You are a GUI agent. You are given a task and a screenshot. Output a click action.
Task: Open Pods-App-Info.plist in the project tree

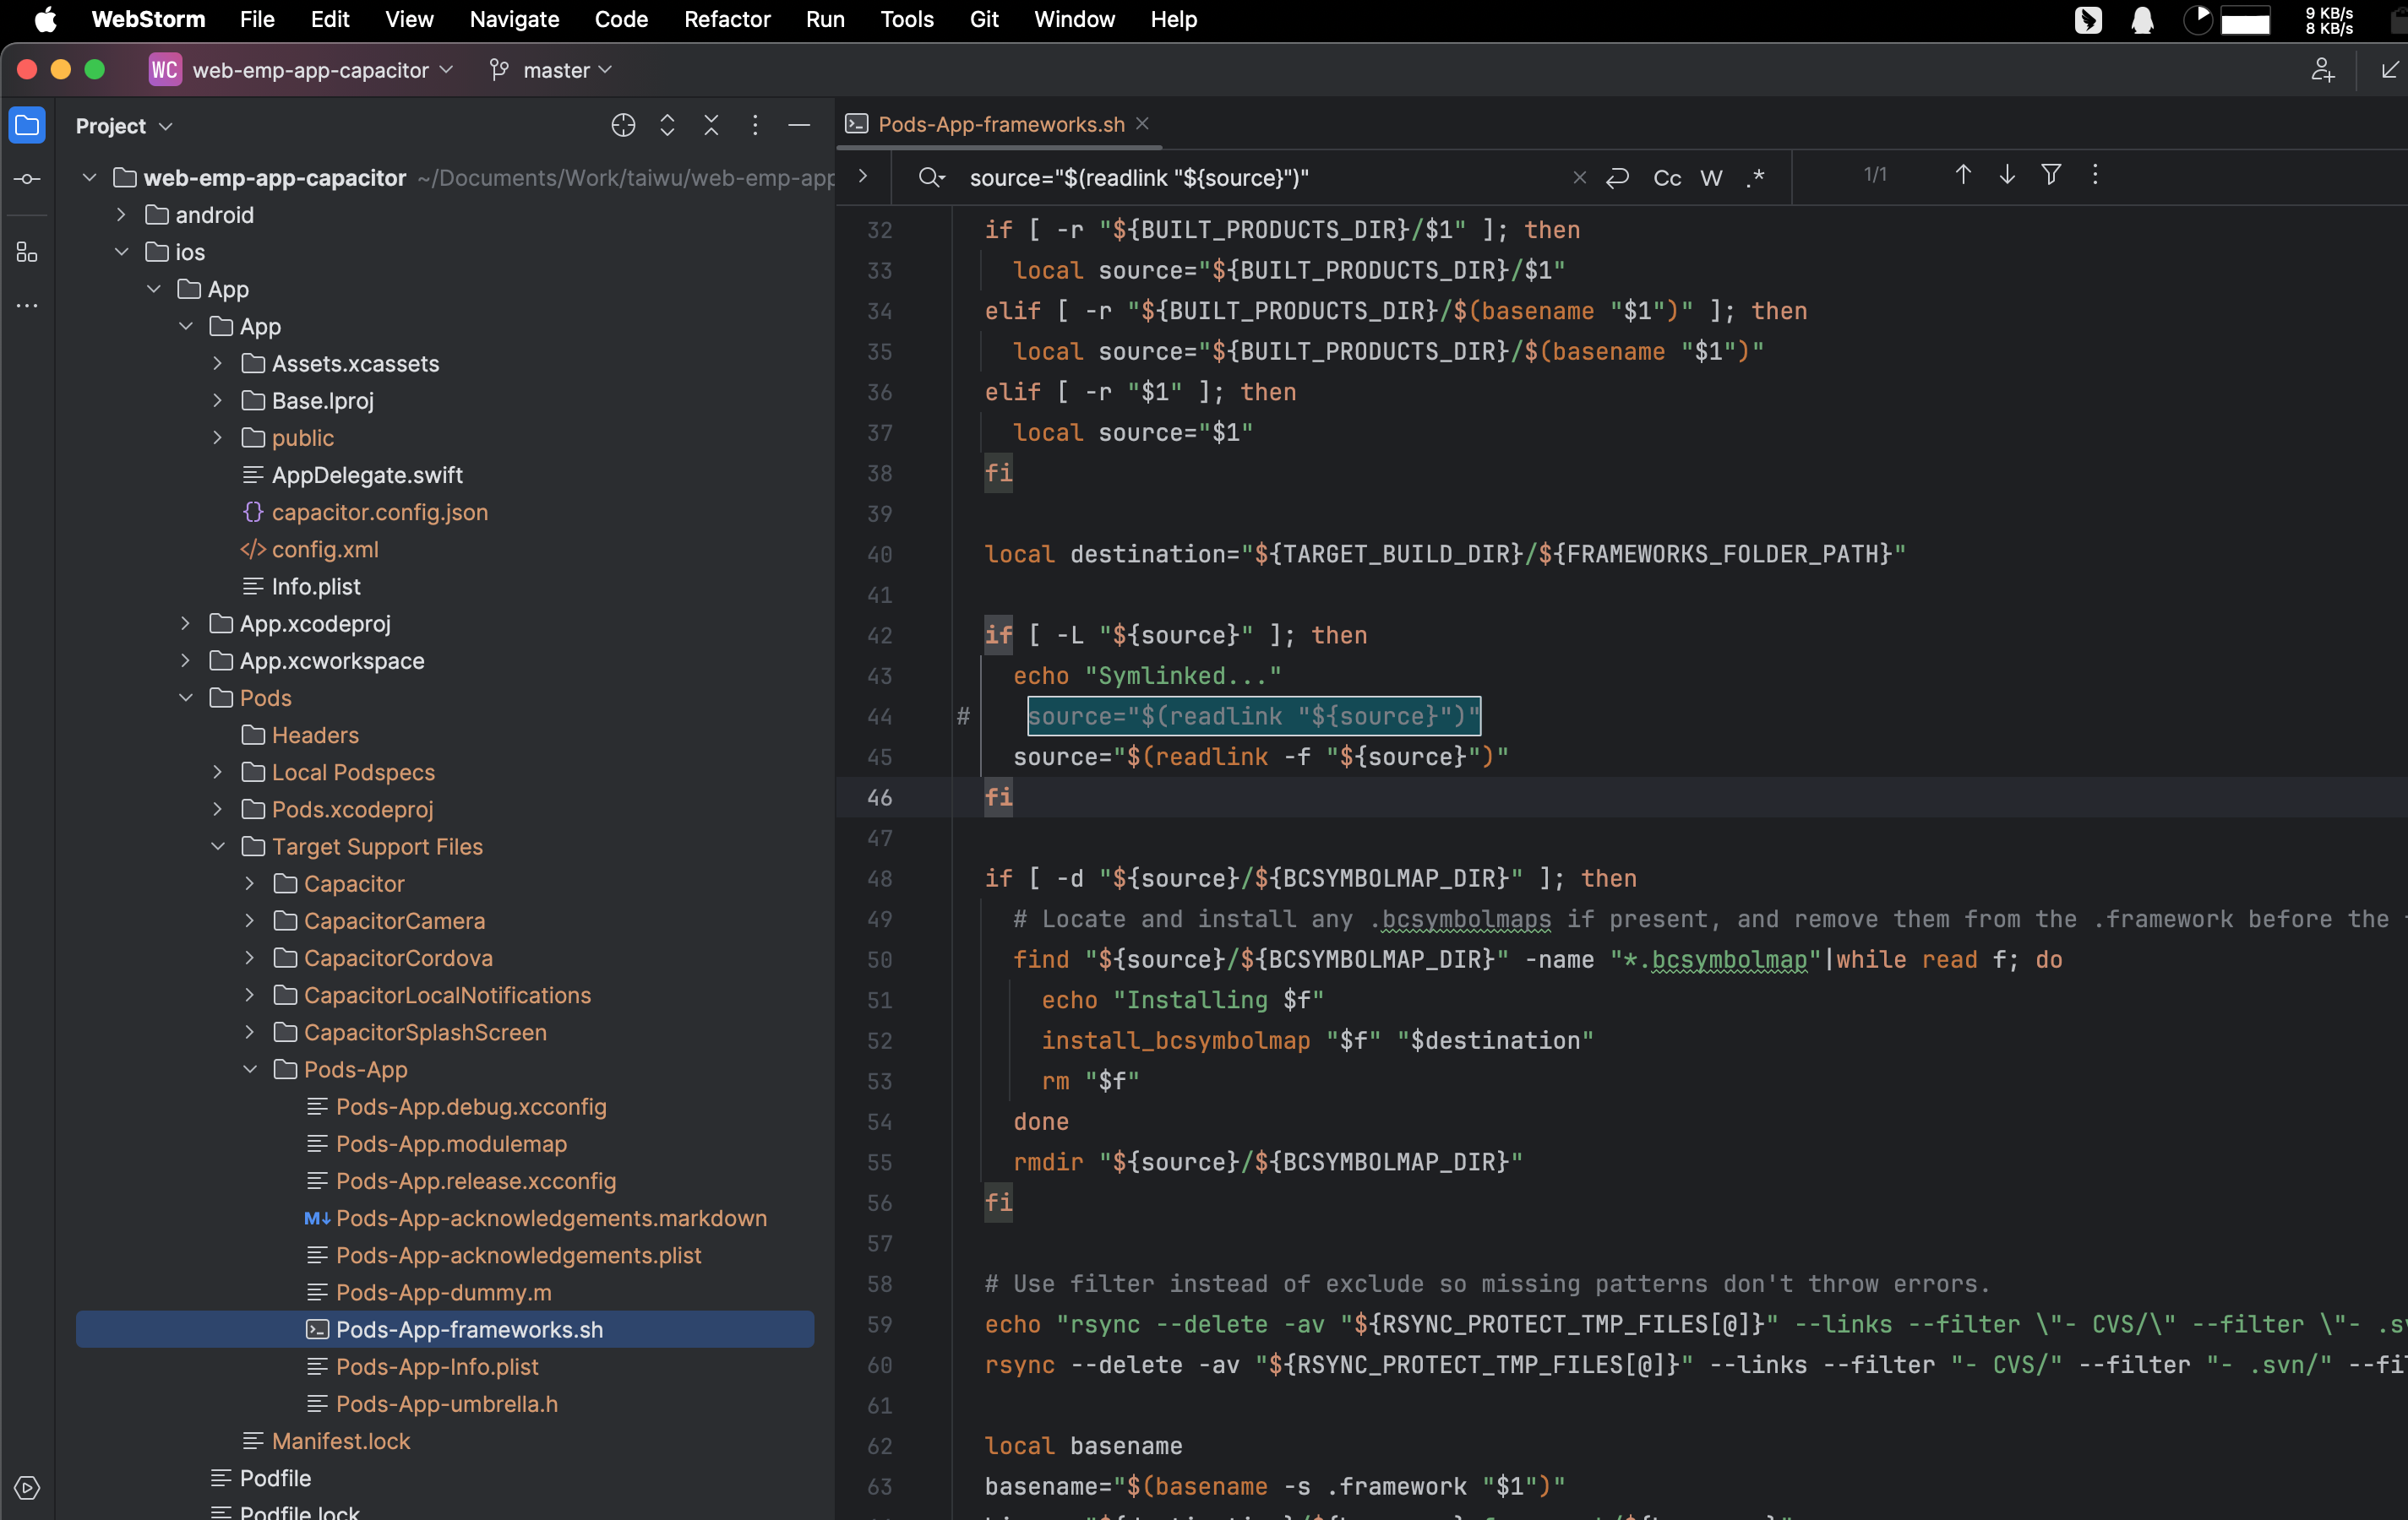tap(437, 1366)
